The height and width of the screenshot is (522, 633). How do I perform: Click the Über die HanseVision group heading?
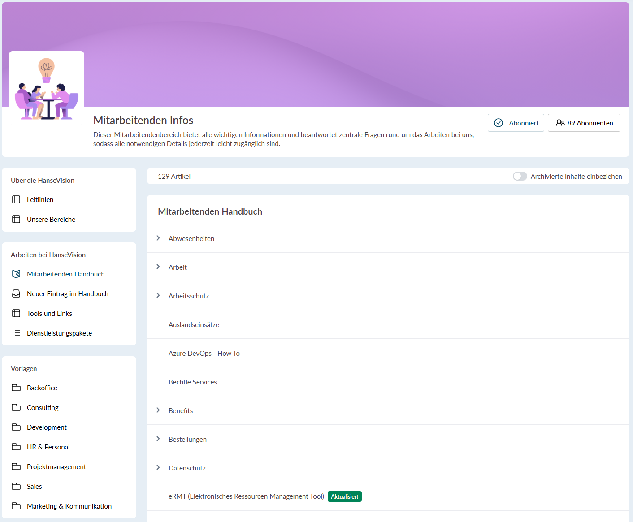(x=43, y=180)
